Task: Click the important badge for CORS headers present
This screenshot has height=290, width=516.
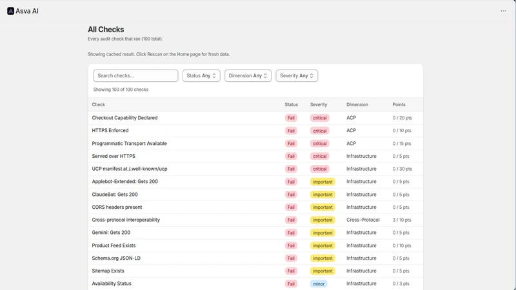Action: coord(322,207)
